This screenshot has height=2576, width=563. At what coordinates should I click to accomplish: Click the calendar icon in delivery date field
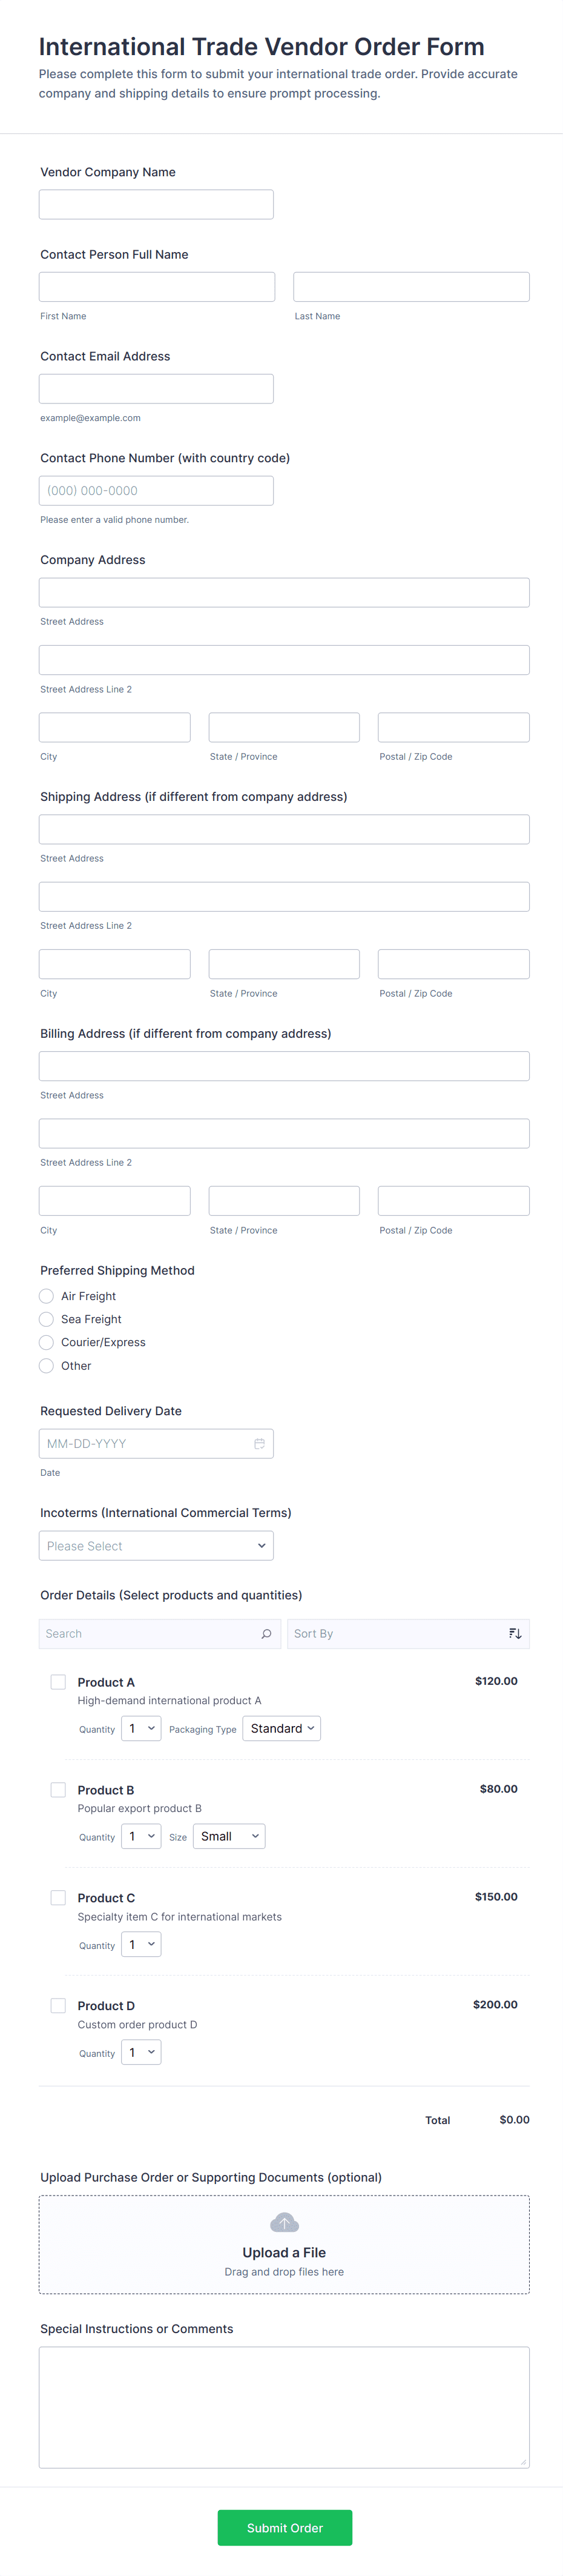259,1443
